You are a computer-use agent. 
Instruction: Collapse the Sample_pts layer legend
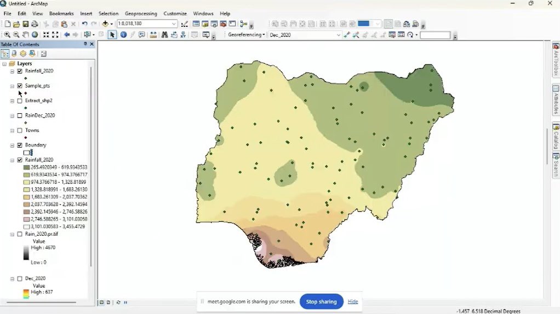[x=12, y=86]
